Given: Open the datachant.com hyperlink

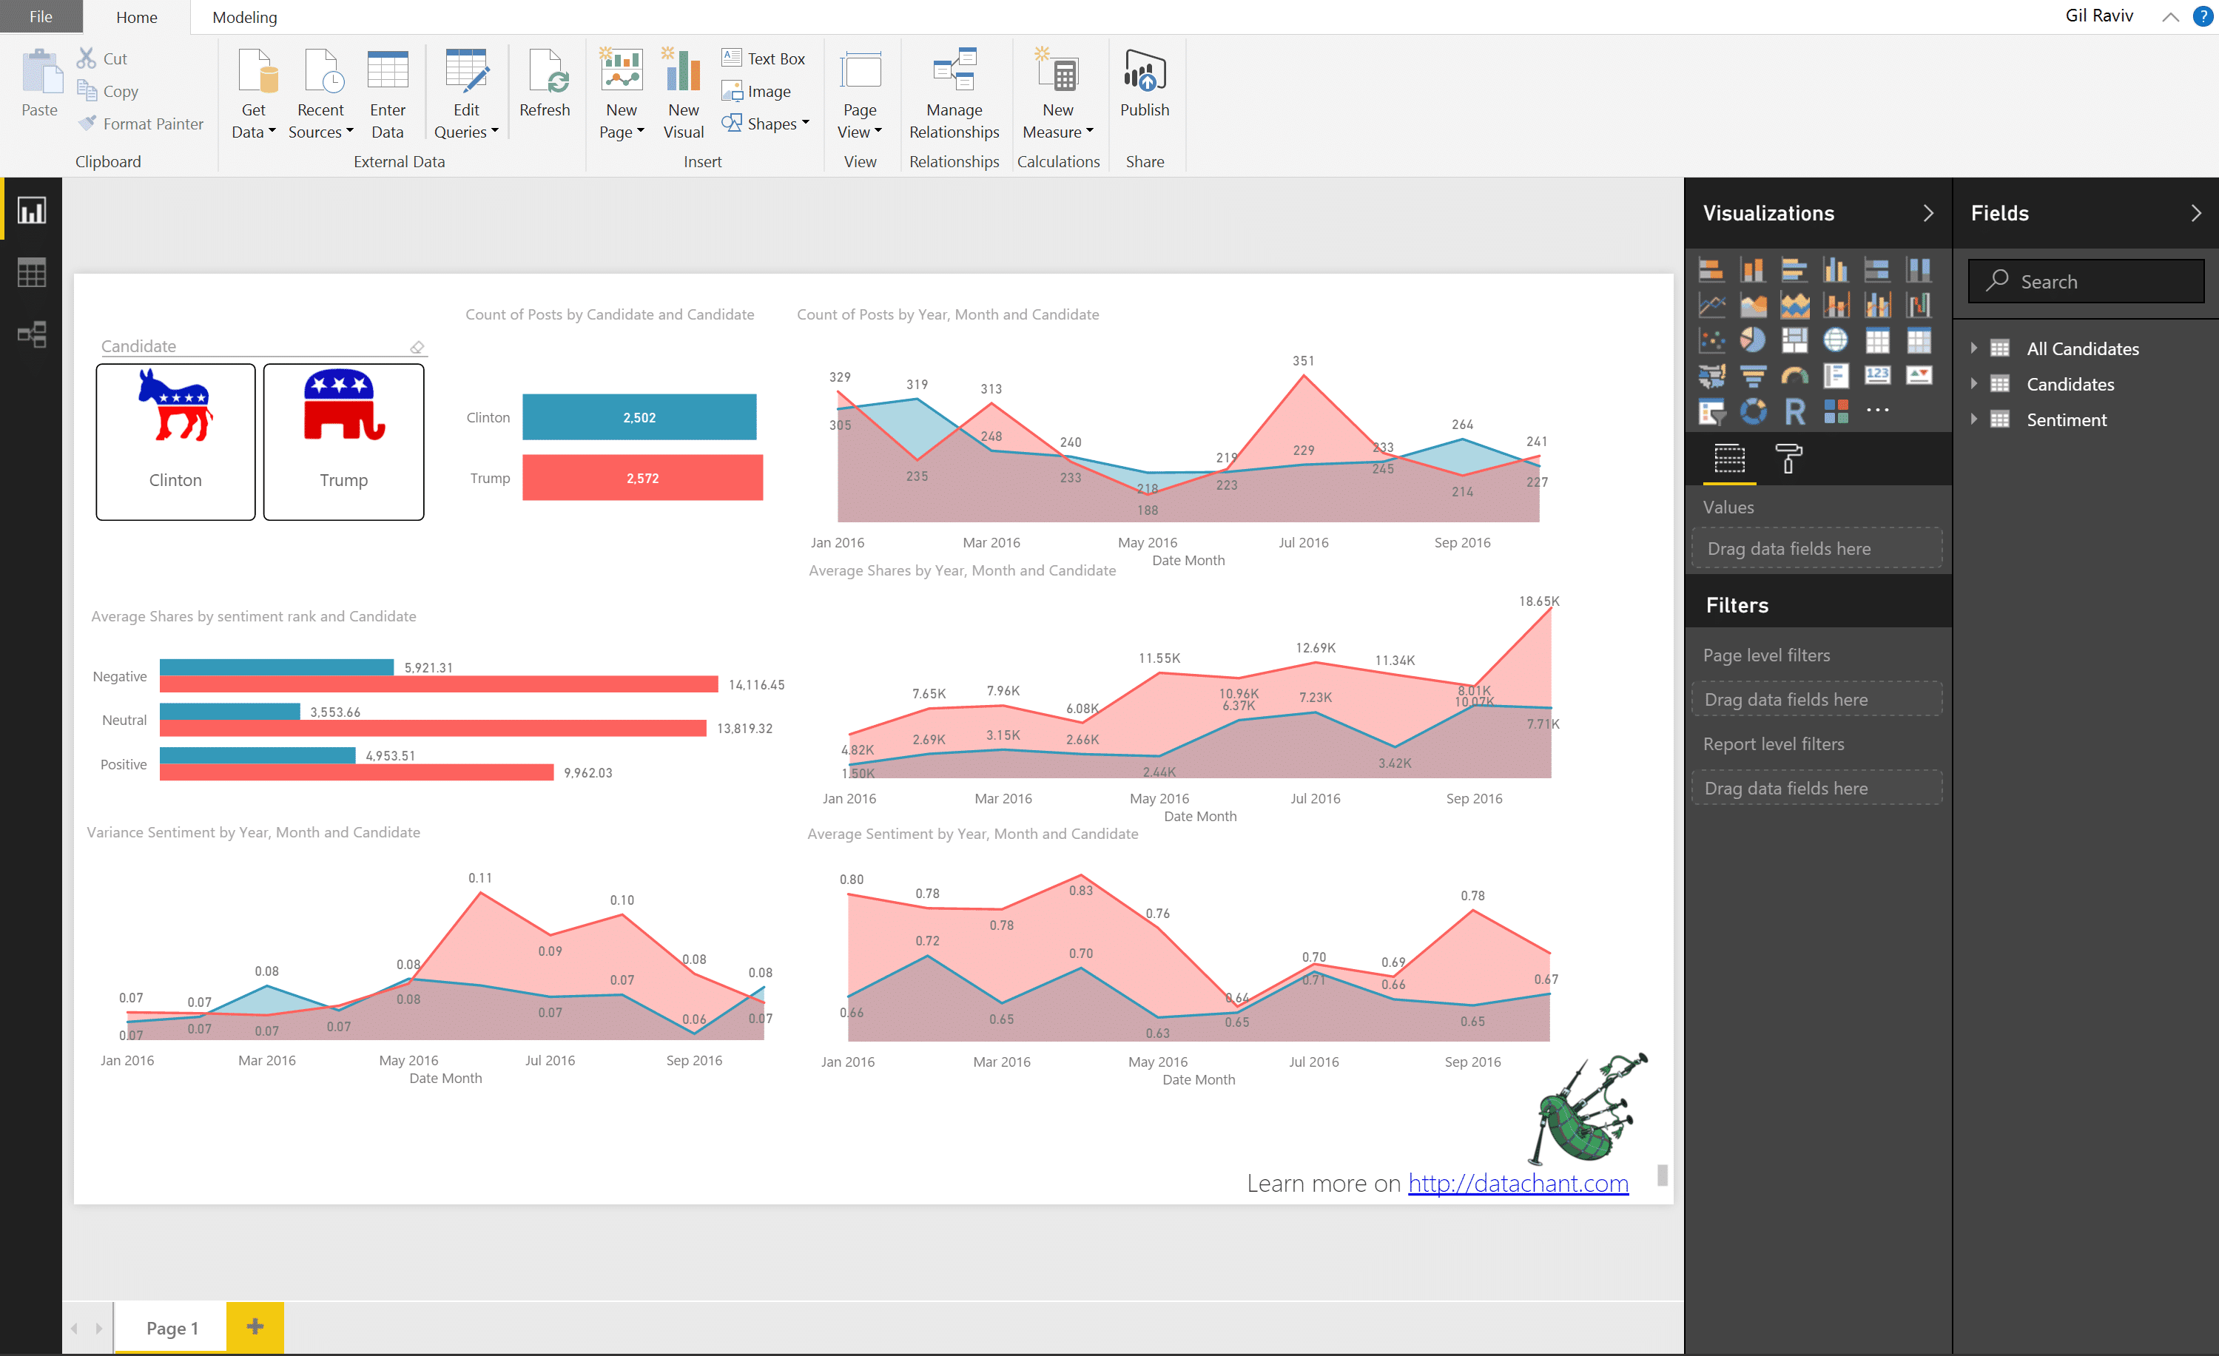Looking at the screenshot, I should 1518,1183.
